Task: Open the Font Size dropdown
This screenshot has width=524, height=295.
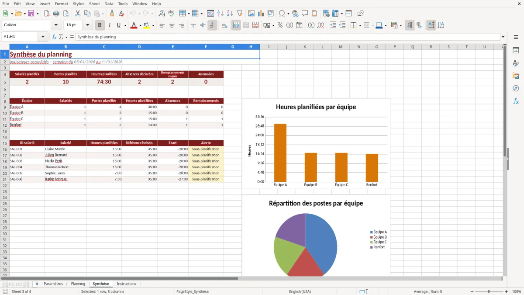Action: pyautogui.click(x=87, y=25)
